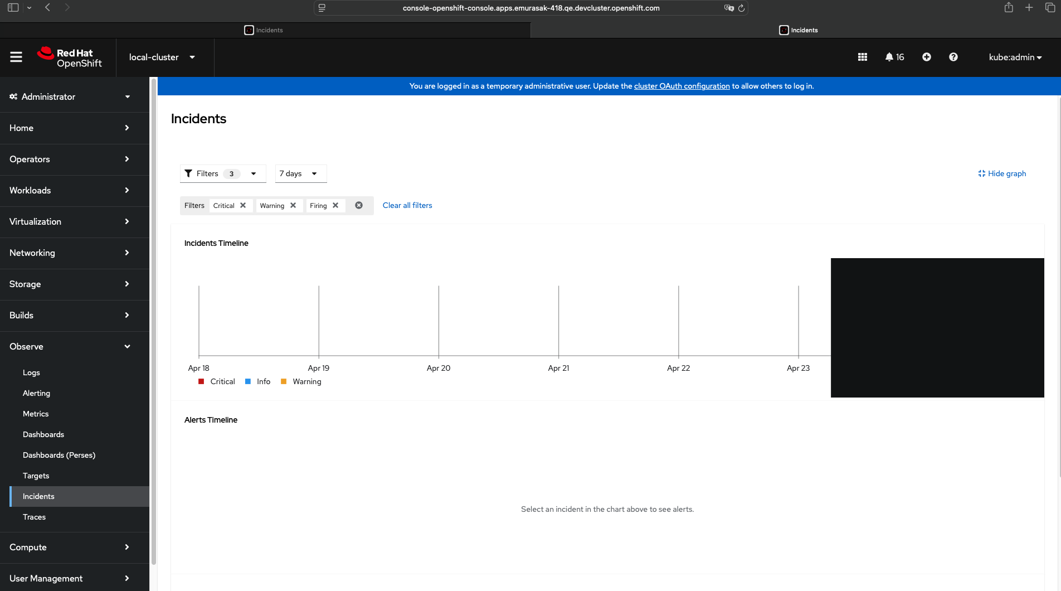This screenshot has height=591, width=1061.
Task: Show the browser tab overview
Action: 1050,7
